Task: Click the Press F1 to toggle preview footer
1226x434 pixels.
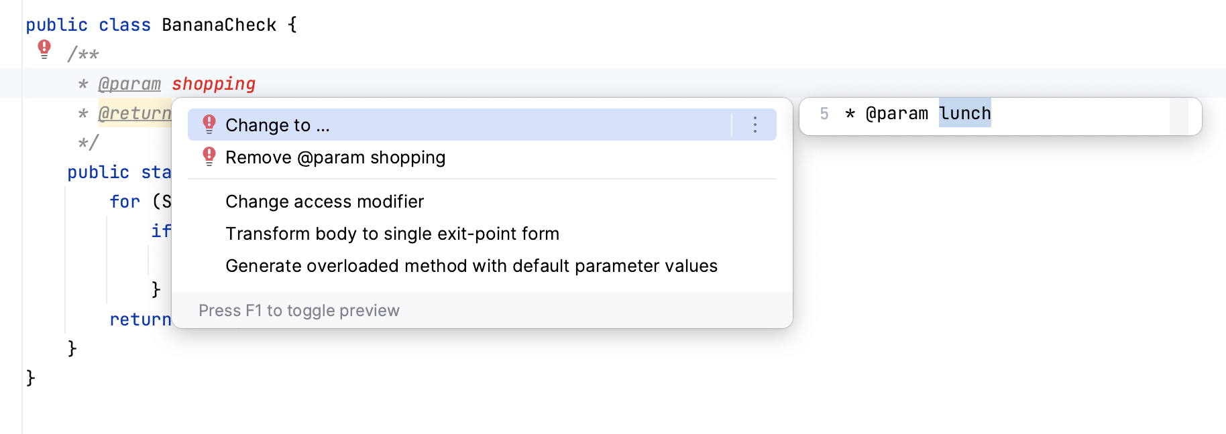Action: coord(299,310)
